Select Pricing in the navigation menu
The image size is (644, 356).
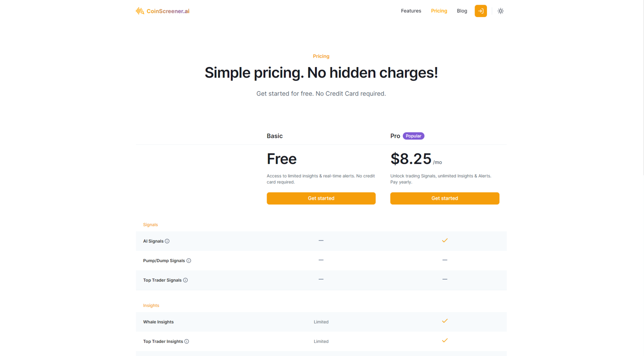point(439,11)
